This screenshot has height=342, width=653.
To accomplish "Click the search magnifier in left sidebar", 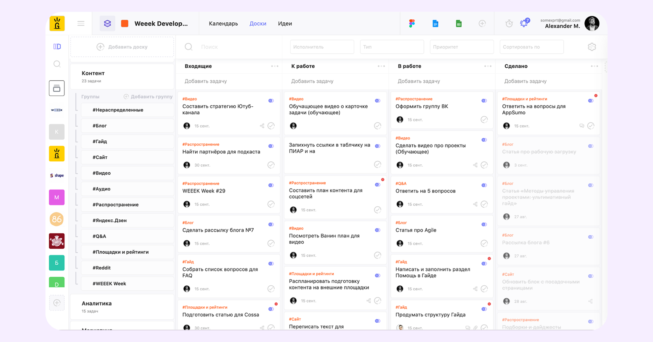I will tap(57, 64).
